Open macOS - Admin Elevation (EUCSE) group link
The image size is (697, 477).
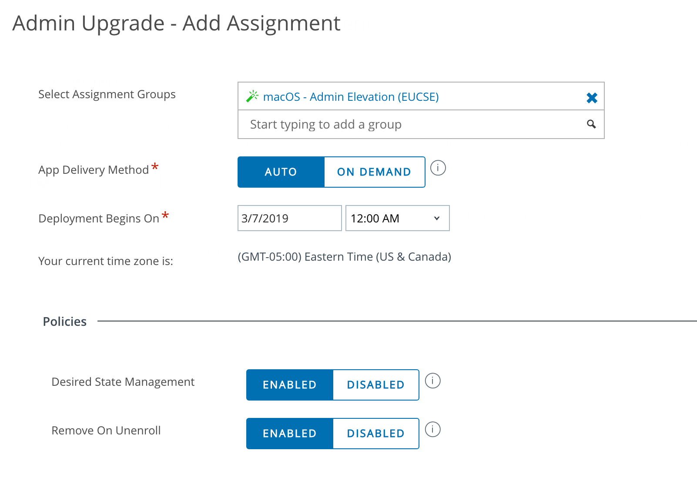351,96
